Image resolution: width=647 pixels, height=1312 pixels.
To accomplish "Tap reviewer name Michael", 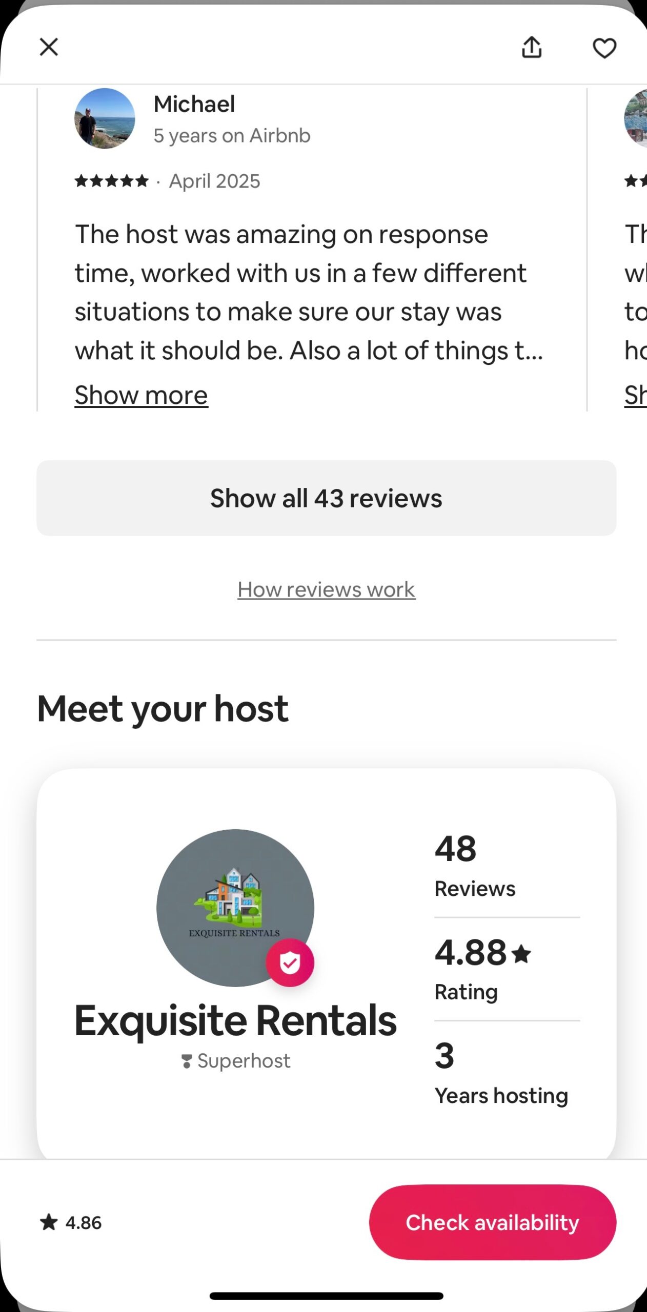I will pos(194,104).
